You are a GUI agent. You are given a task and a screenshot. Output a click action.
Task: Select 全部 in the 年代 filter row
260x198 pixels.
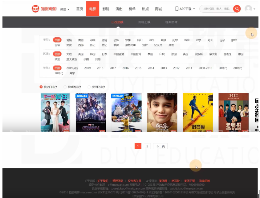[57, 68]
